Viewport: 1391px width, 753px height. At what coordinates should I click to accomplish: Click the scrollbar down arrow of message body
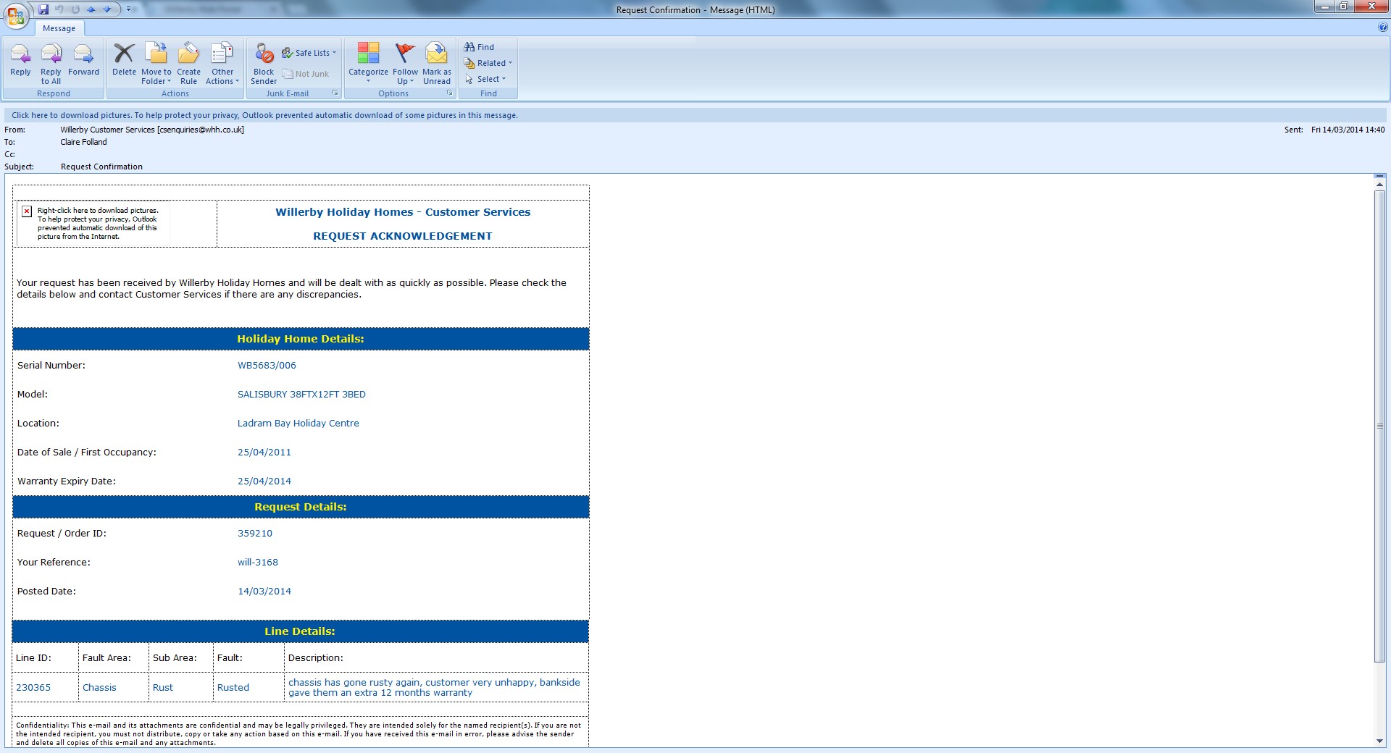(x=1380, y=741)
